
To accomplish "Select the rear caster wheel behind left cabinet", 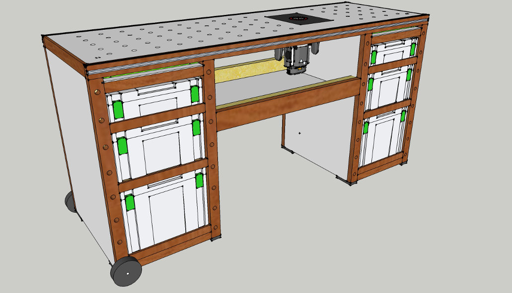I will [x=71, y=201].
